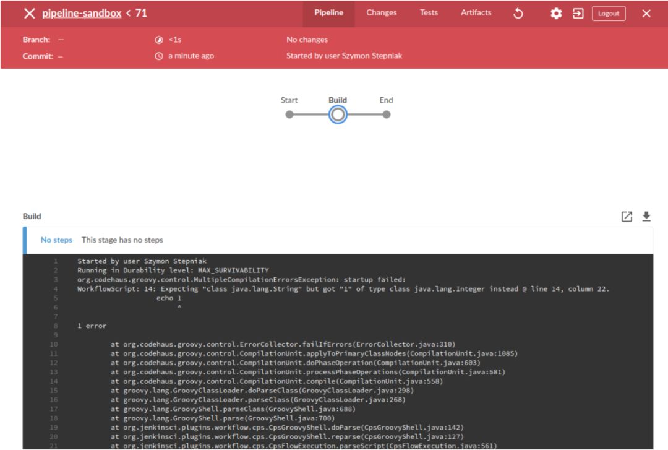Image resolution: width=668 pixels, height=450 pixels.
Task: Select the End node in the pipeline graph
Action: pos(387,115)
